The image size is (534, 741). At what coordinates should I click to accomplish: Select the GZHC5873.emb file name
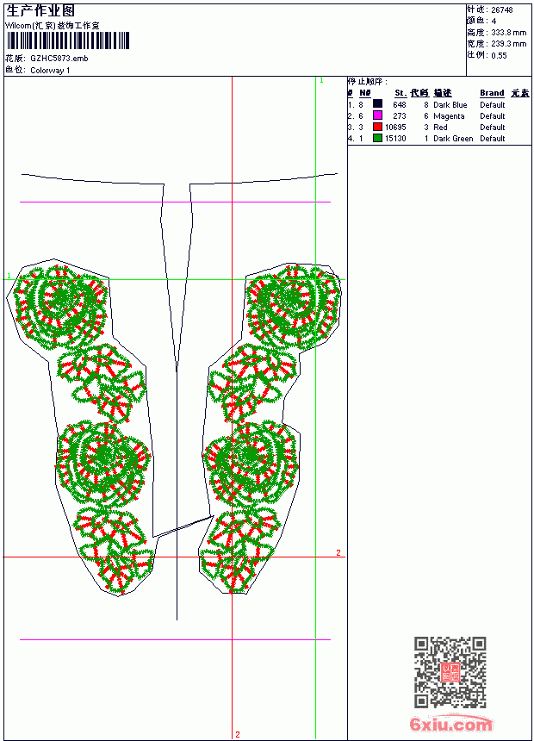coord(59,59)
